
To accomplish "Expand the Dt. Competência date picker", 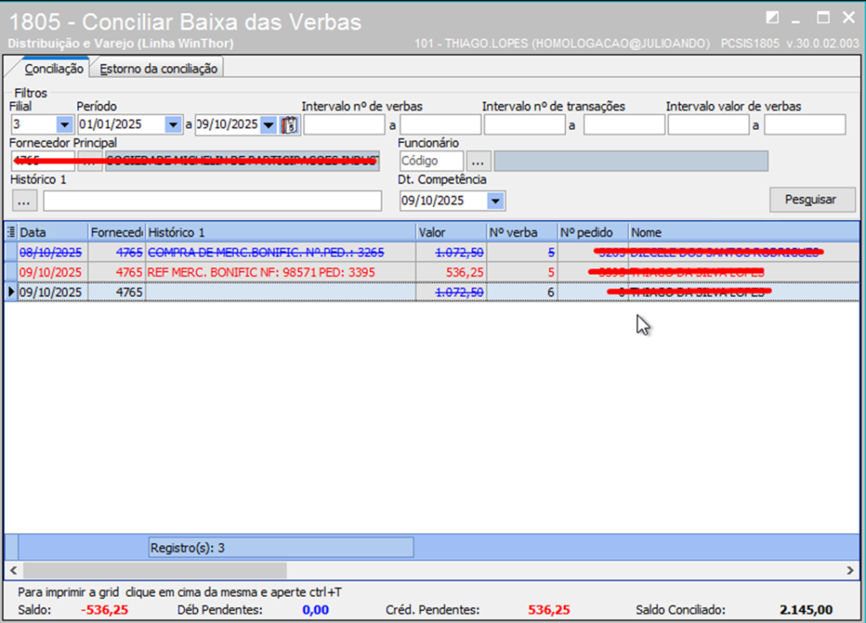I will click(x=496, y=201).
